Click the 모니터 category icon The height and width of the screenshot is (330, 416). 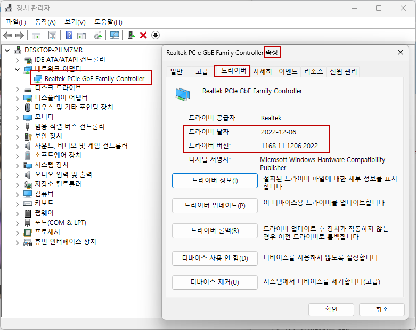[x=28, y=117]
